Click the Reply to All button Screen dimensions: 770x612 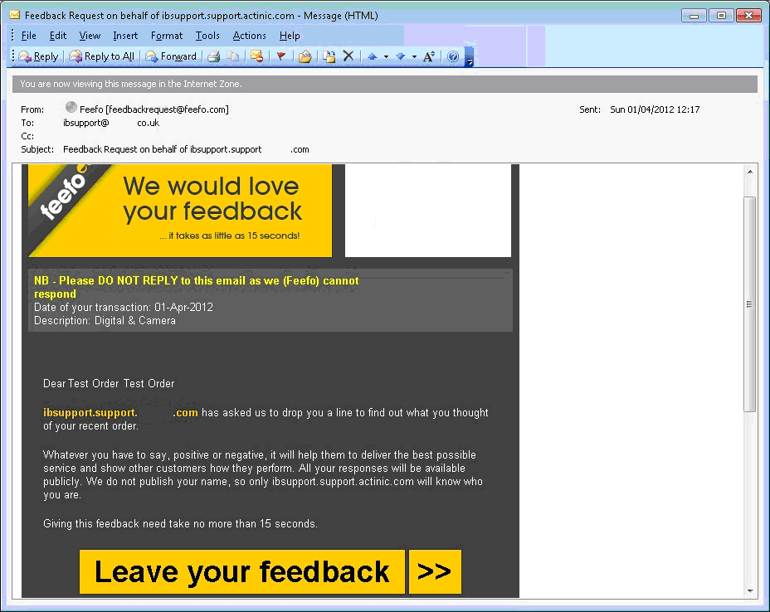tap(101, 56)
